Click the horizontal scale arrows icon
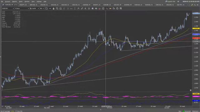The height and width of the screenshot is (112, 200). (71, 8)
